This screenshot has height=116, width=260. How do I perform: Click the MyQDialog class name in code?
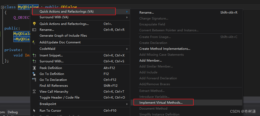tap(28, 7)
